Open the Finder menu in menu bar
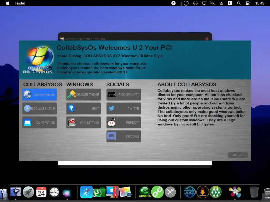 [20, 3]
